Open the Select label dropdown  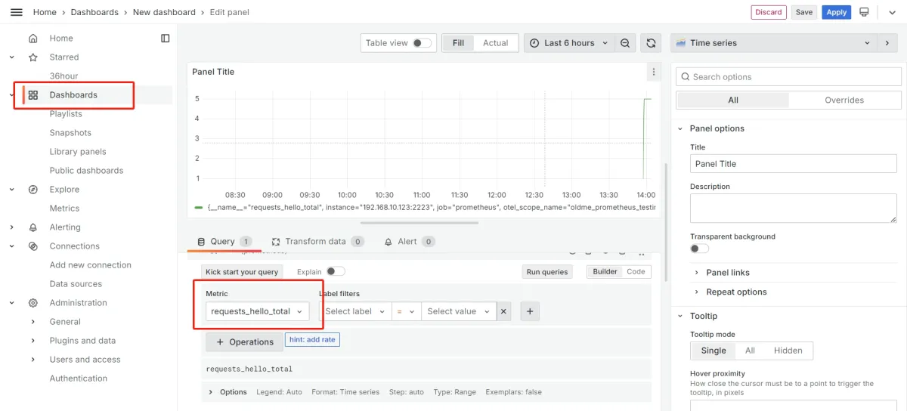pyautogui.click(x=355, y=311)
